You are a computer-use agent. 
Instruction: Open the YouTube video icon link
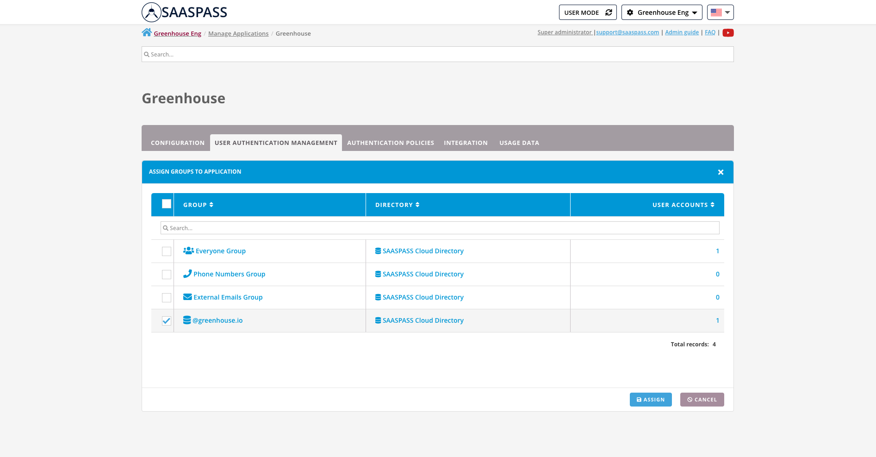728,32
